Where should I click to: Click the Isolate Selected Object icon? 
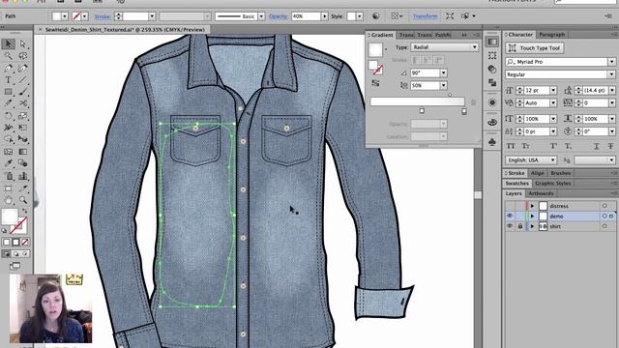point(450,16)
